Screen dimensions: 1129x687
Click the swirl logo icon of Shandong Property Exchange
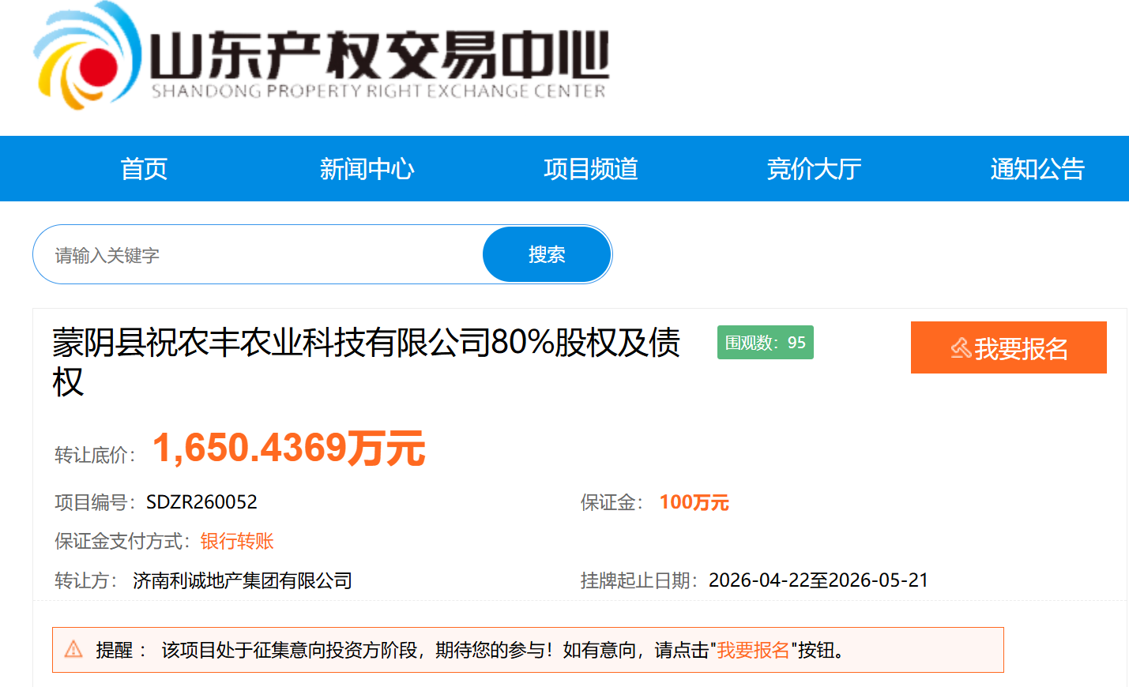(85, 58)
